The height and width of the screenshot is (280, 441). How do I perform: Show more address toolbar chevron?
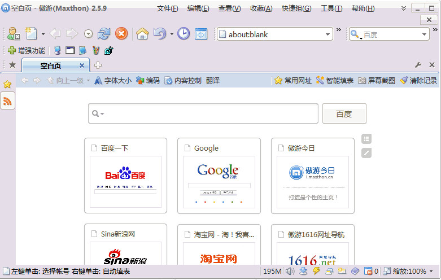339,29
